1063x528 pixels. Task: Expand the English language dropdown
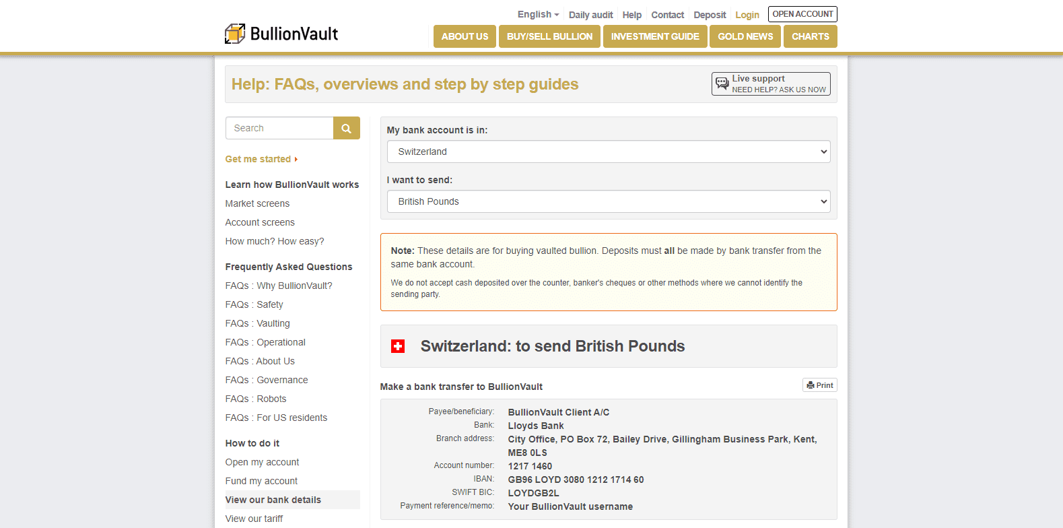(538, 15)
